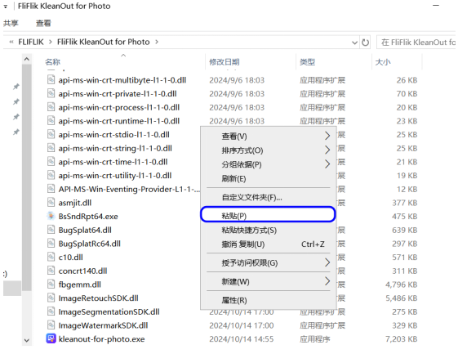The width and height of the screenshot is (458, 354).
Task: Sort by 修改日期 column header
Action: pyautogui.click(x=225, y=62)
